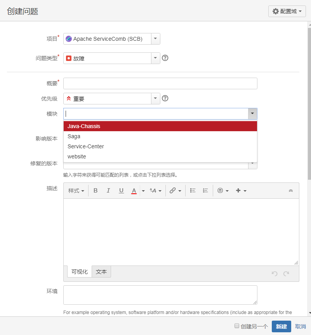Viewport: 311px width, 335px height.
Task: Open the emoticon picker icon
Action: pyautogui.click(x=222, y=191)
